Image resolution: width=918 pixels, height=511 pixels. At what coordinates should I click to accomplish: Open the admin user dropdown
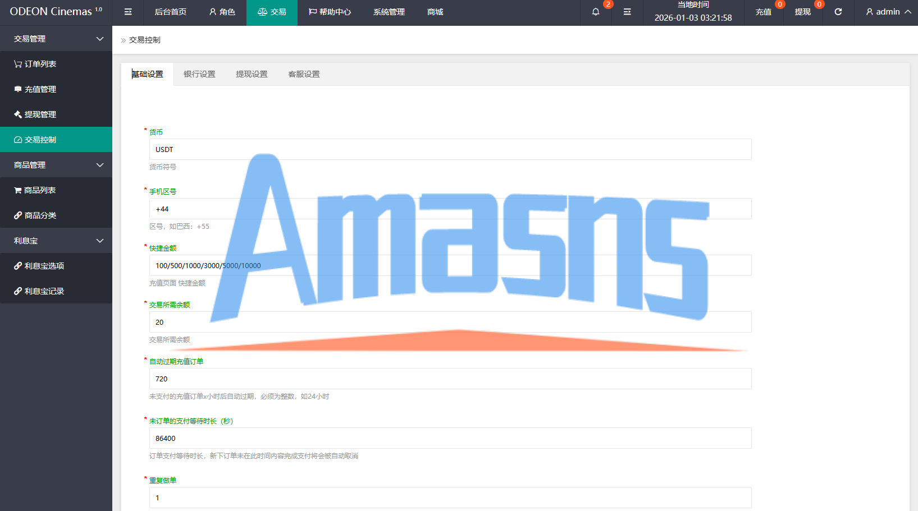pos(888,12)
